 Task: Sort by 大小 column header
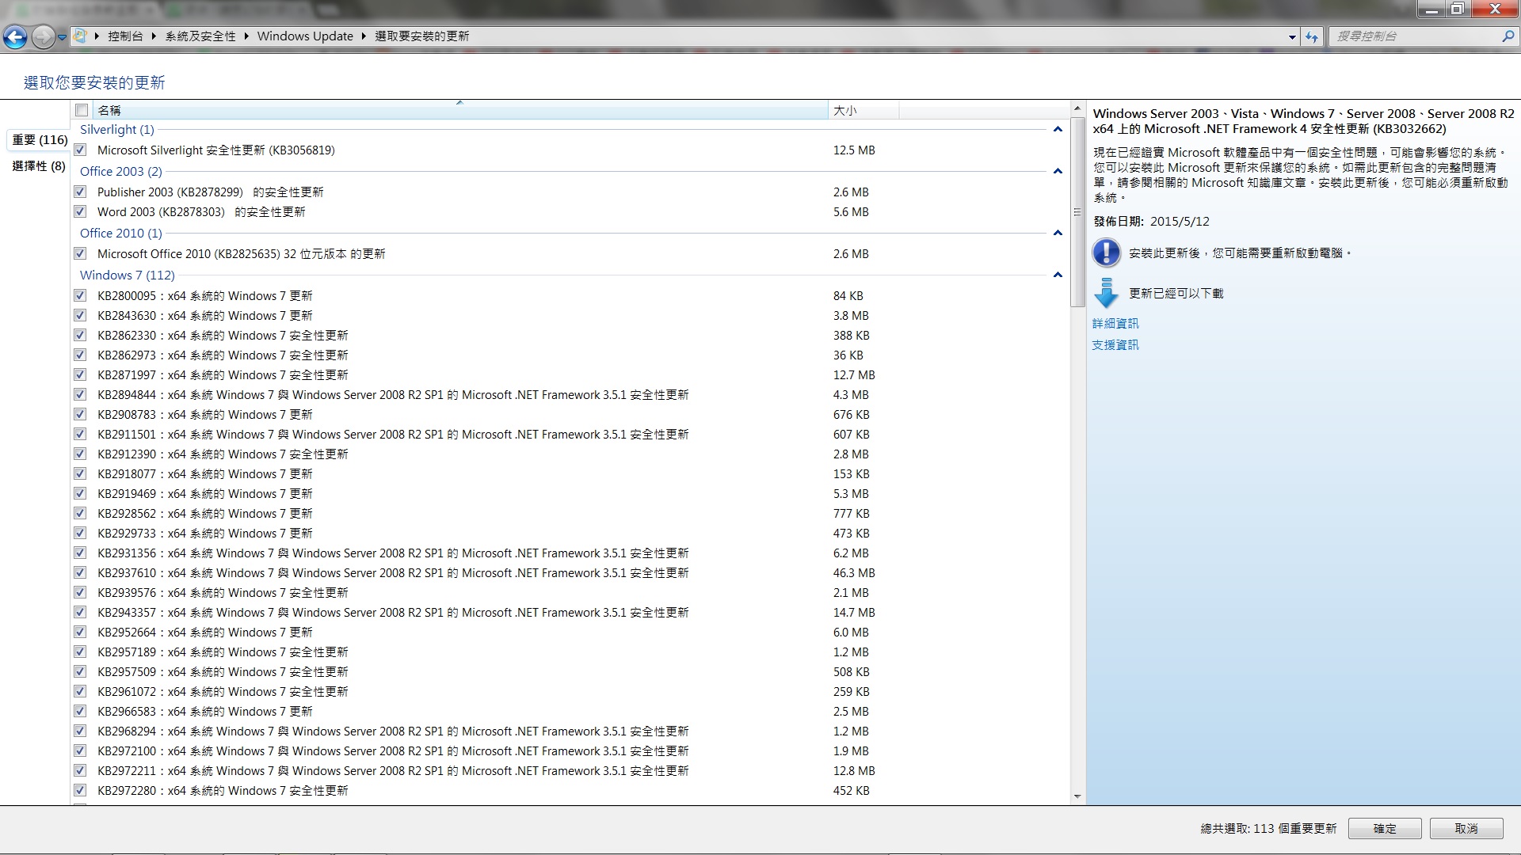pos(863,110)
